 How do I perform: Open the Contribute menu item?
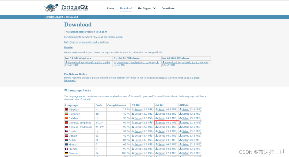point(168,8)
